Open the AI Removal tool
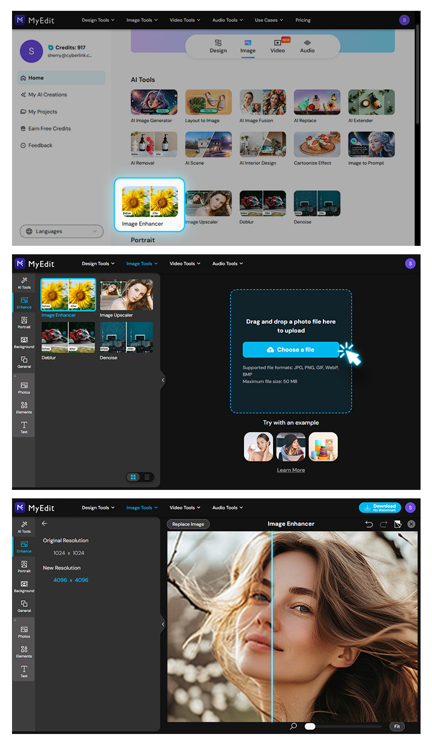Viewport: 432px width, 746px height. (x=154, y=148)
